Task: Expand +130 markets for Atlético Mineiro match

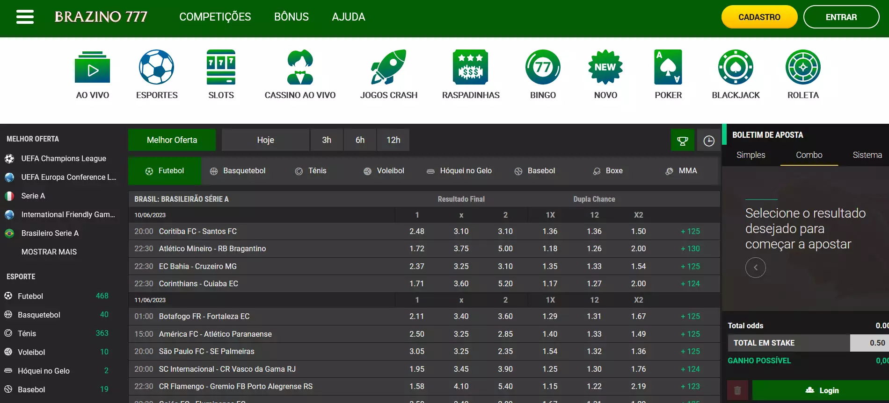Action: click(x=690, y=249)
